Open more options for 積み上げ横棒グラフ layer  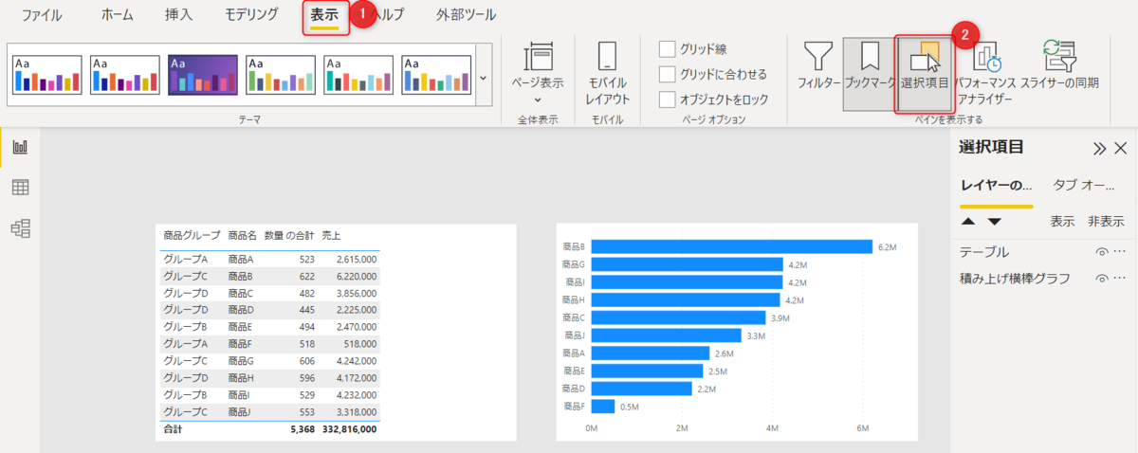tap(1120, 279)
